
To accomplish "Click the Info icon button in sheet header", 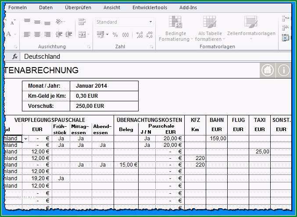I will pos(283,70).
